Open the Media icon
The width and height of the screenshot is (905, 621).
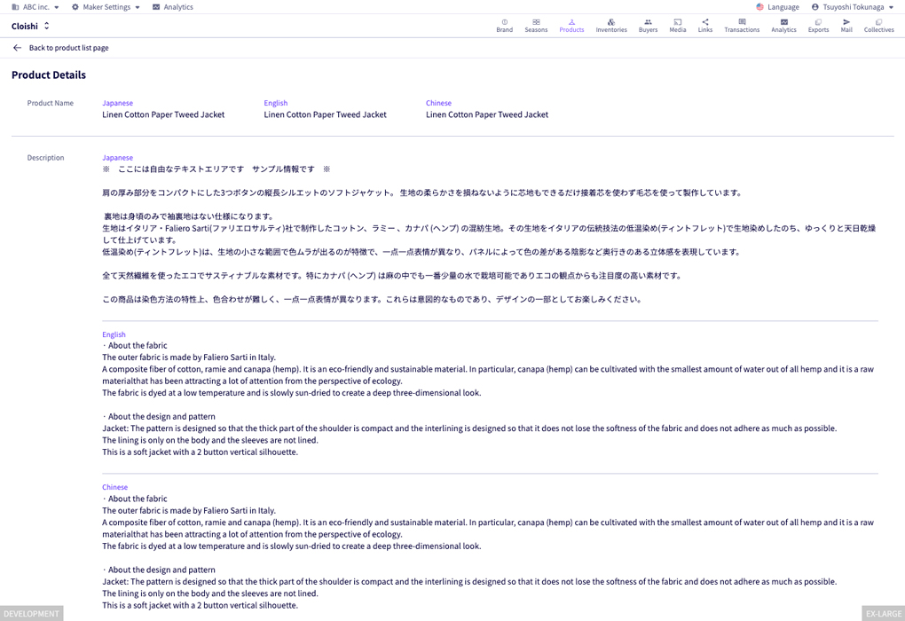click(678, 22)
